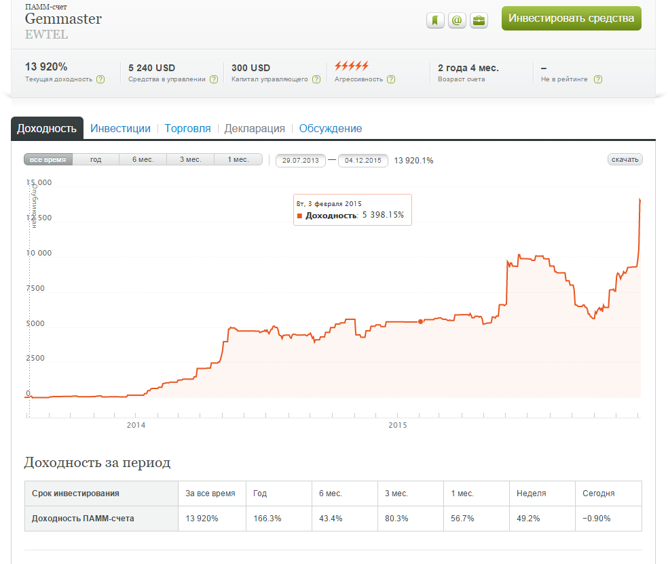Click the @ contact icon button
Screen dimensions: 668x564
457,20
